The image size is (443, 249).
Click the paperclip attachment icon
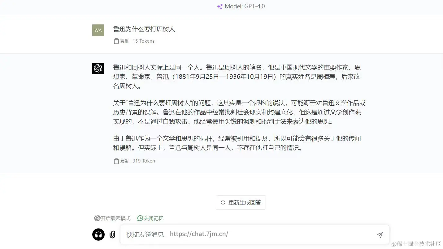pos(112,234)
